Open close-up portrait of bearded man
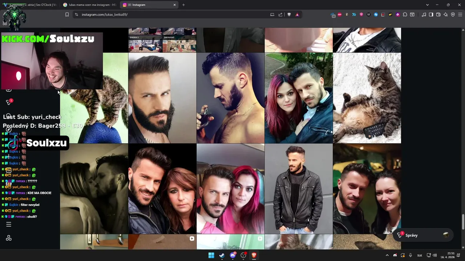 coord(162,98)
